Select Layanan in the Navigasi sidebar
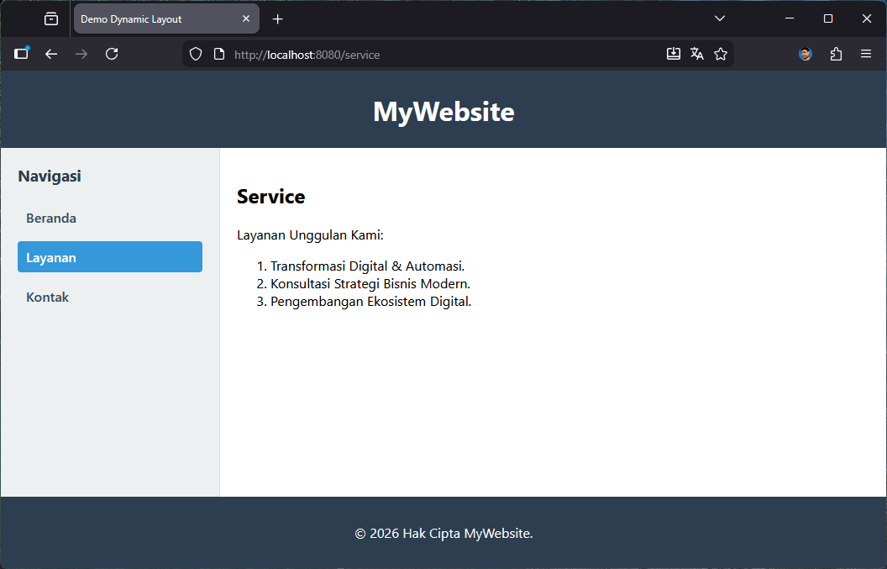Image resolution: width=887 pixels, height=569 pixels. pyautogui.click(x=109, y=256)
